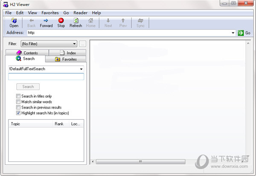Click the Refresh page icon
Image resolution: width=256 pixels, height=176 pixels.
(76, 20)
